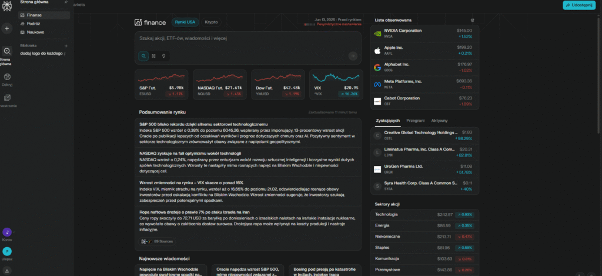Pin the Strona główna side panel
602x276 pixels.
[66, 2]
